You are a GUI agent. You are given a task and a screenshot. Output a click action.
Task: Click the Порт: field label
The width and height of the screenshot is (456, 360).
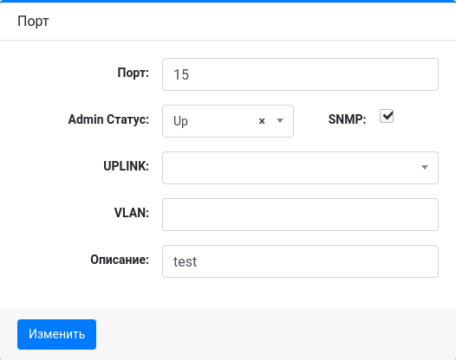coord(134,73)
